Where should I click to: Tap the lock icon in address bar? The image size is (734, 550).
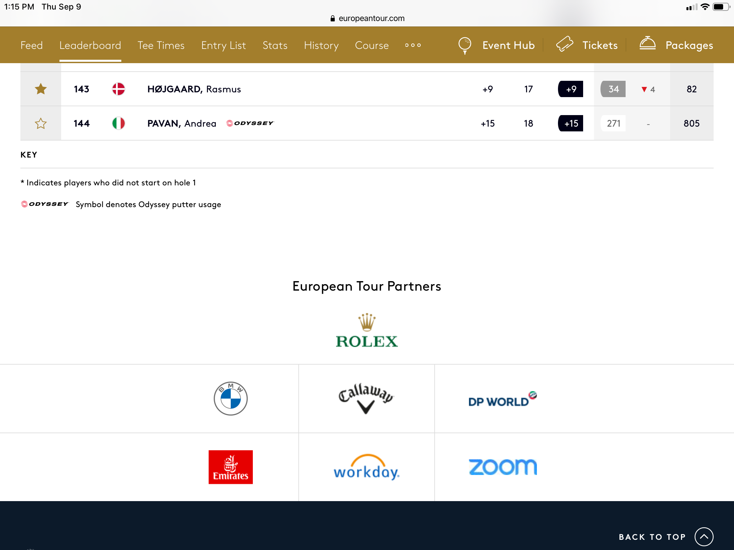[x=332, y=18]
